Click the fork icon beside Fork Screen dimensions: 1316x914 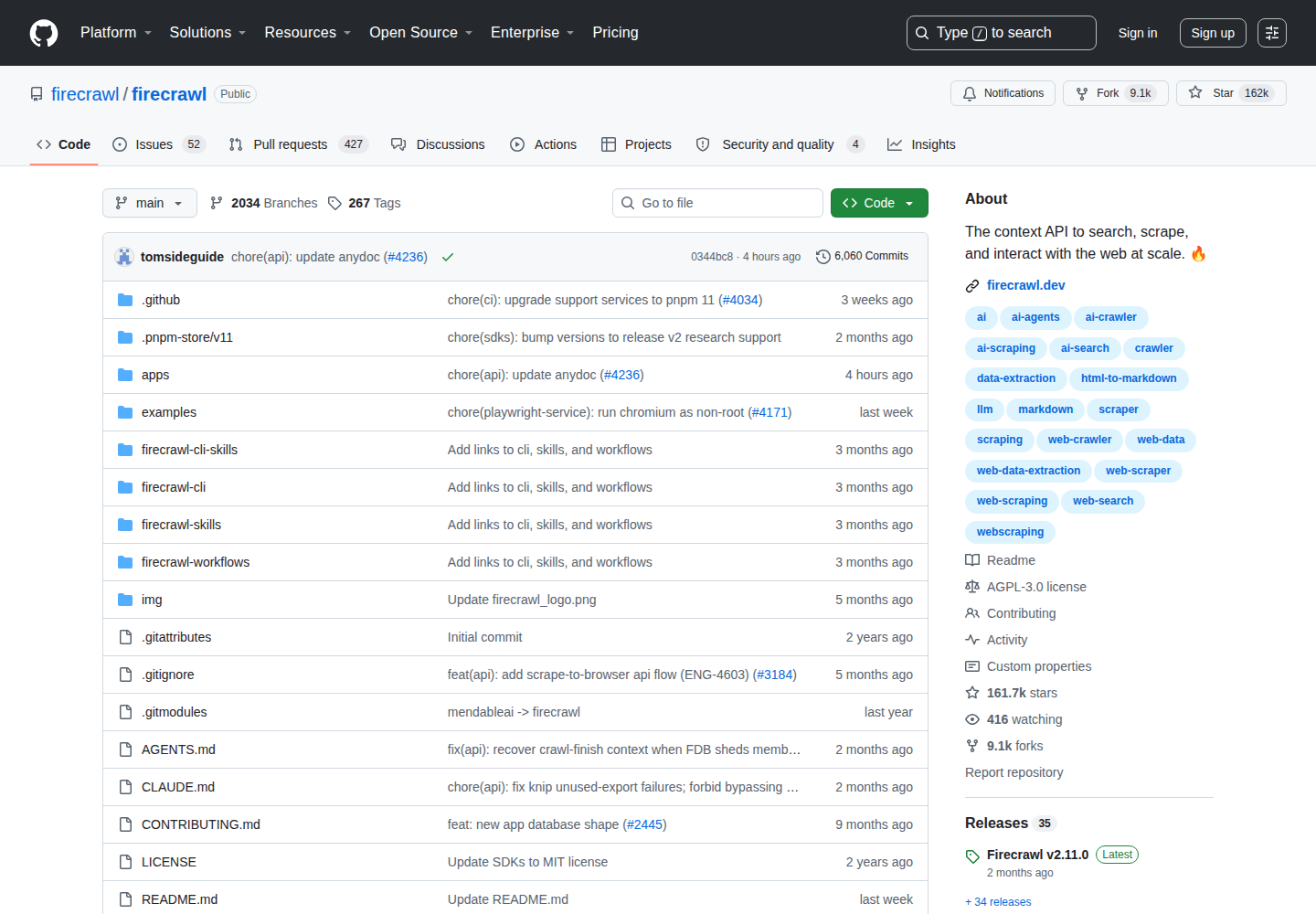pos(1082,93)
